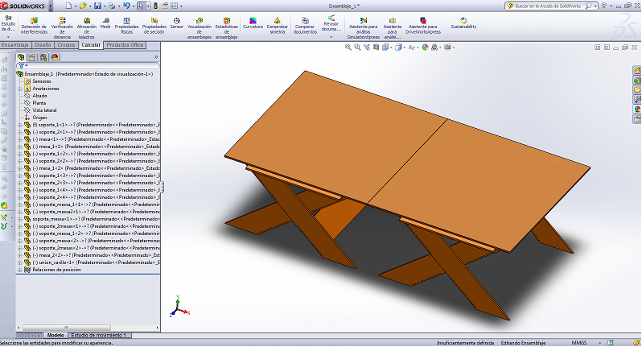Launch Alineación de taladros check
Screen dimensions: 642x347
[x=87, y=28]
